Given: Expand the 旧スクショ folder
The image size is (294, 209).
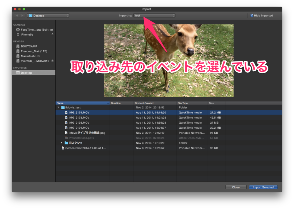Looking at the screenshot, I should tap(62, 143).
